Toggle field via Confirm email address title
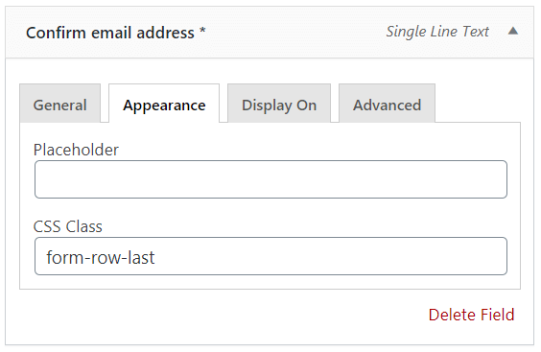 pyautogui.click(x=110, y=33)
